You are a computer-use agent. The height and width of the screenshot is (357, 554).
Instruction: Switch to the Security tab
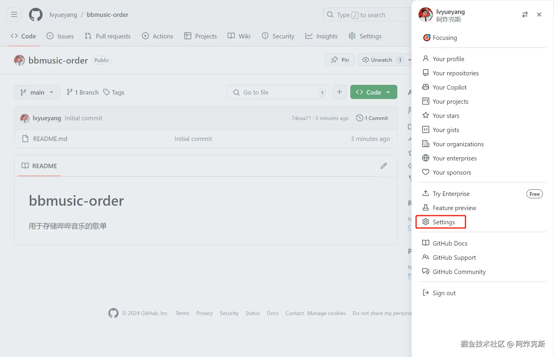(x=278, y=36)
